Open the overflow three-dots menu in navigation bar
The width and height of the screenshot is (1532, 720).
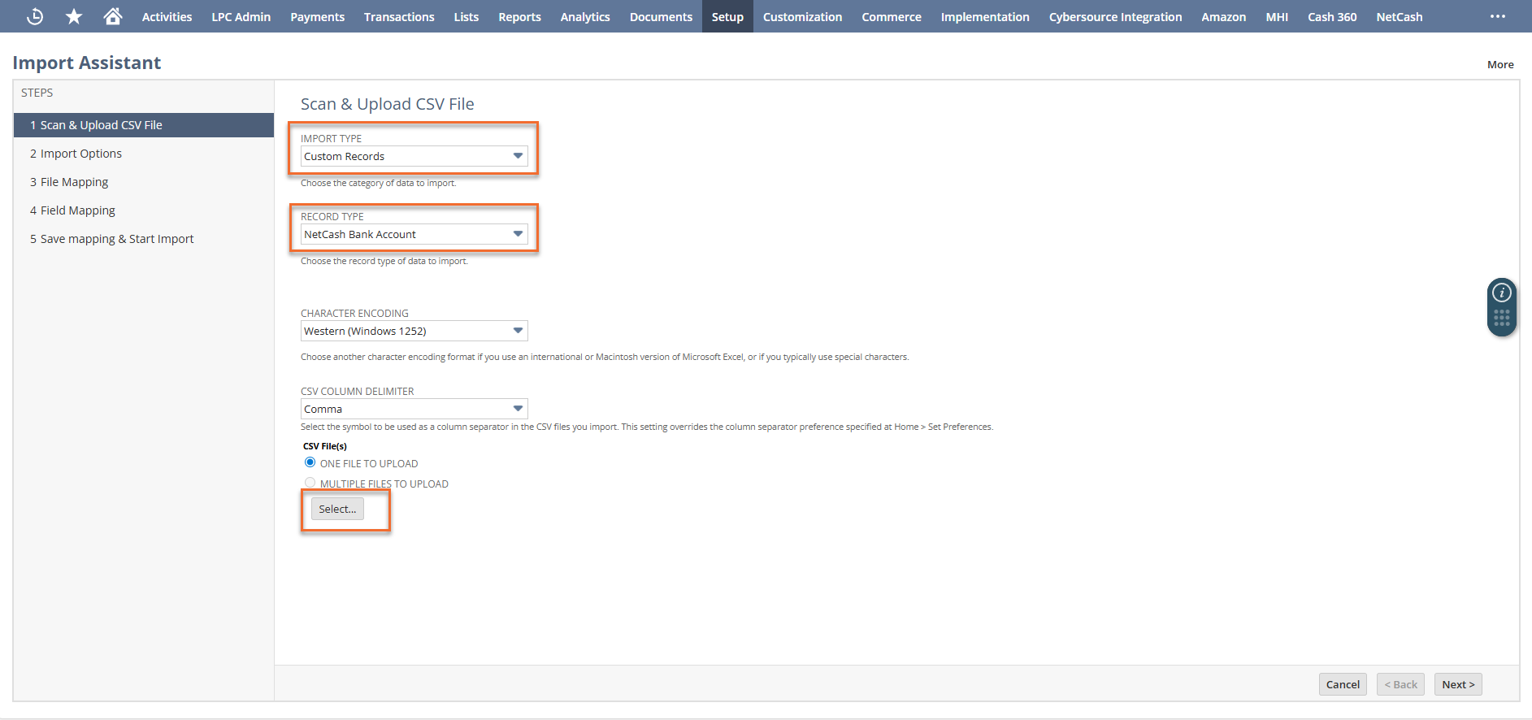point(1497,16)
